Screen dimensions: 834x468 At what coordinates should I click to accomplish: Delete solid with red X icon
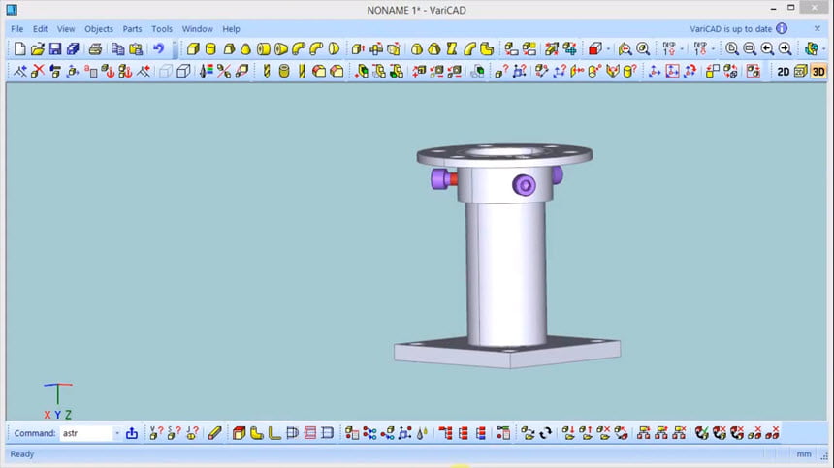tap(37, 71)
